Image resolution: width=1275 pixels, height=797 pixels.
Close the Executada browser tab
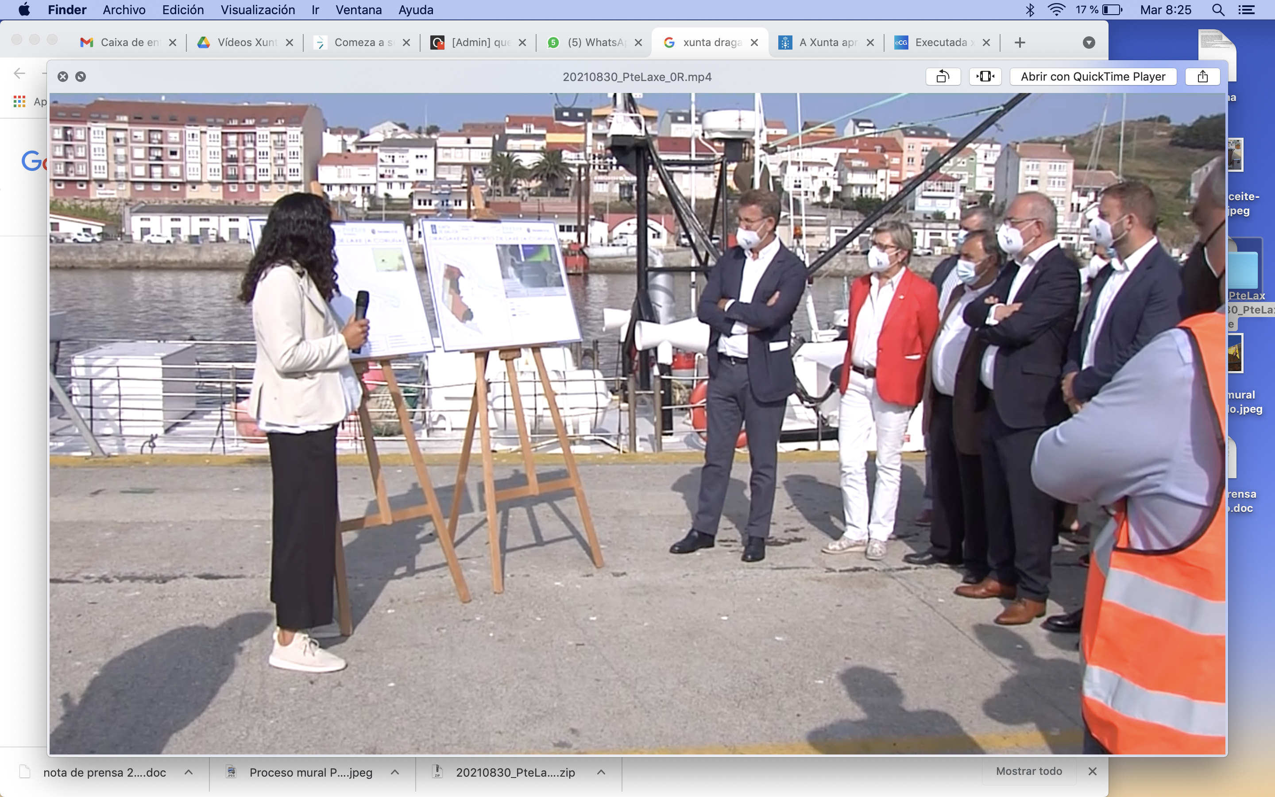pos(986,42)
